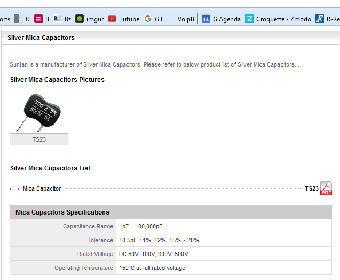The image size is (340, 280).
Task: Download the TS23 PDF datasheet icon
Action: [x=326, y=188]
